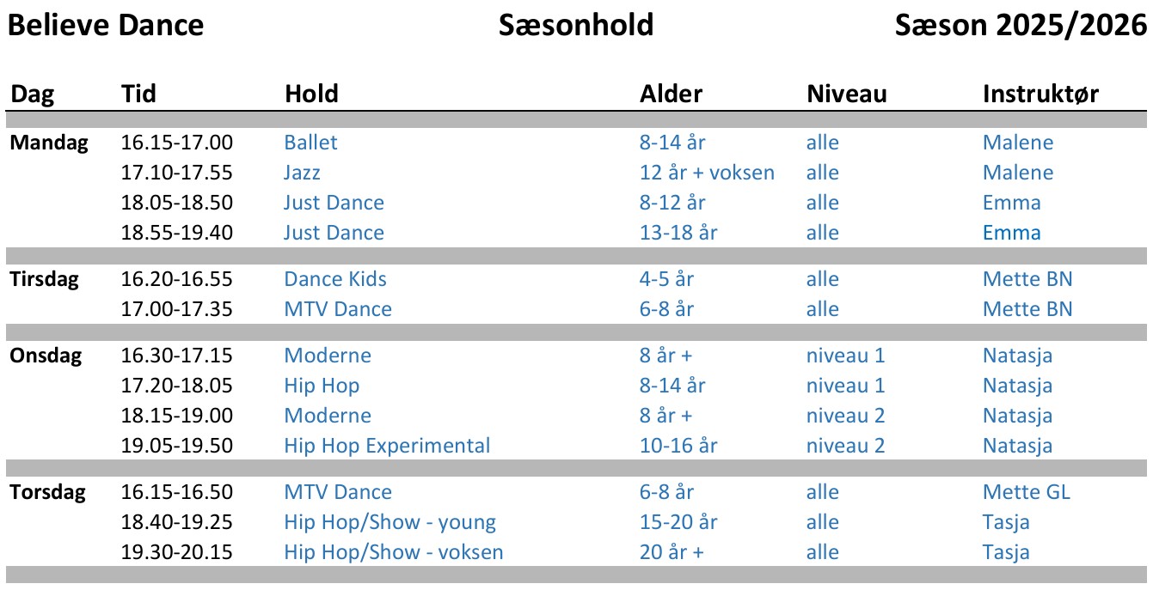Image resolution: width=1153 pixels, height=590 pixels.
Task: Open Tirsdag's MTV Dance class
Action: (338, 308)
